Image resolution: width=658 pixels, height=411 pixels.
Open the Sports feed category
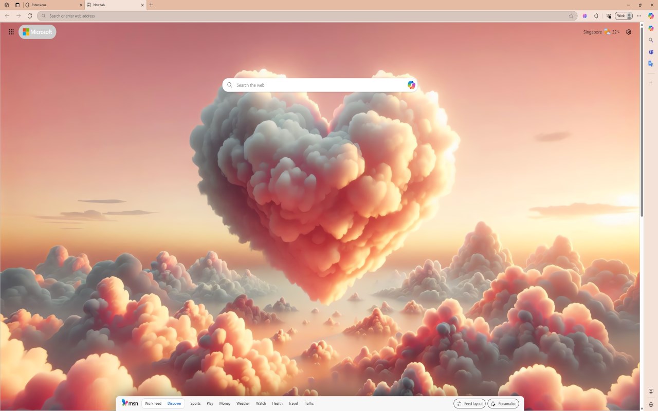click(195, 404)
